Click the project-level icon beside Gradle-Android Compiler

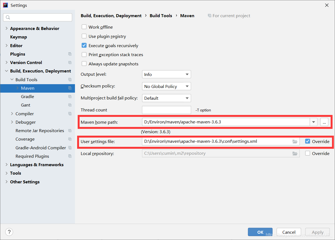[70, 148]
